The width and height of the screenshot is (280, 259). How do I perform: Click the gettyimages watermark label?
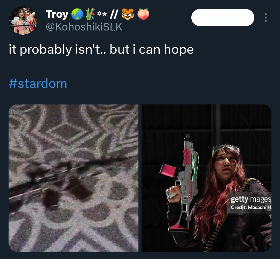click(x=251, y=199)
